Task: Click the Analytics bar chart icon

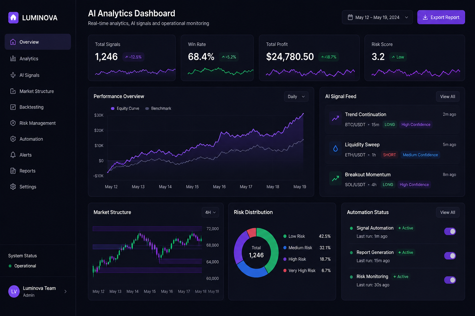Action: (x=13, y=59)
